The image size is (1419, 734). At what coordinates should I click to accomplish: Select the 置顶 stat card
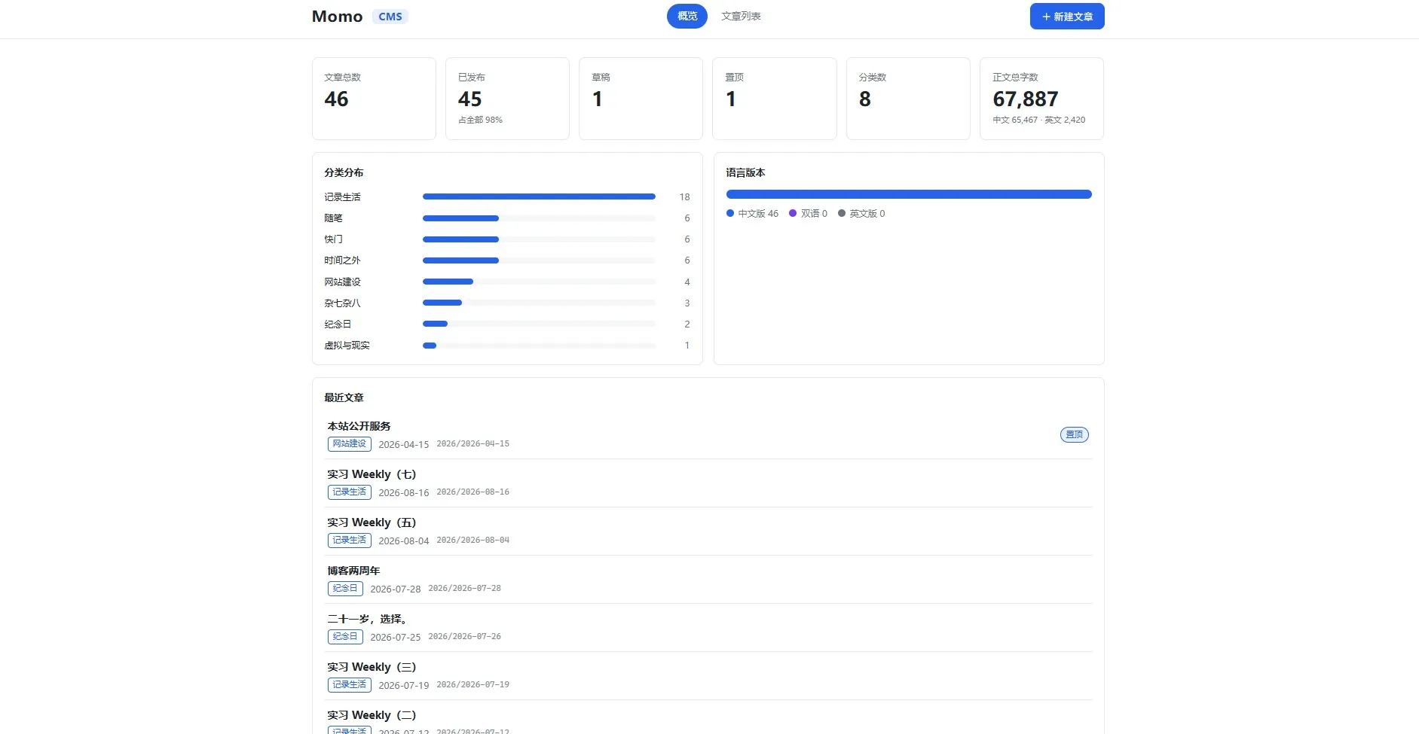[x=774, y=99]
